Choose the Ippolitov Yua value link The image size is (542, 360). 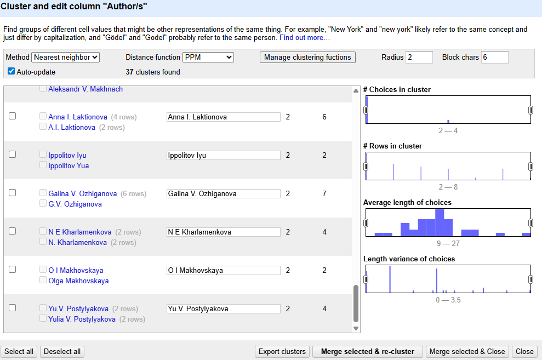69,165
